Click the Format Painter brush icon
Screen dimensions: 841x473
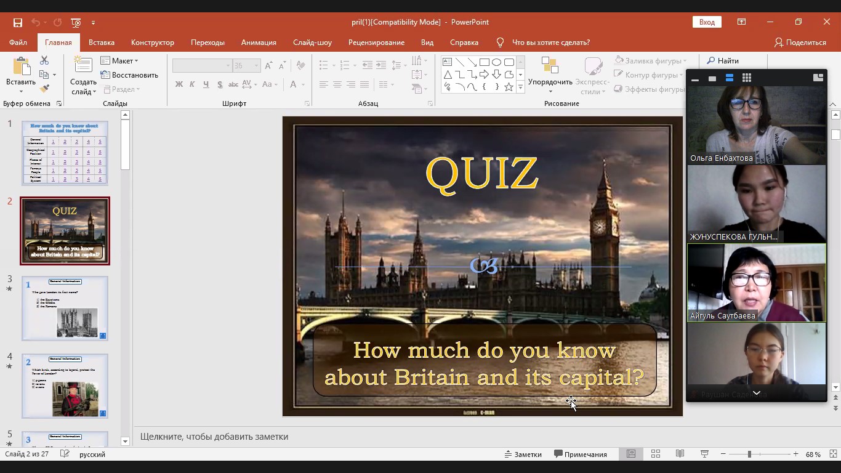[44, 89]
